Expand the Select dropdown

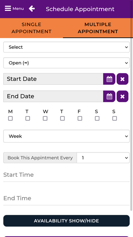pos(66,47)
